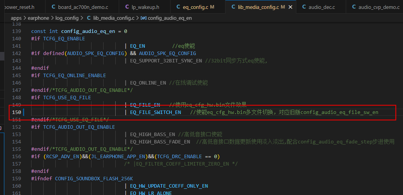The height and width of the screenshot is (195, 403).
Task: Click EQ_HIGH_BASS_FADE_EN on line 154
Action: (x=160, y=142)
